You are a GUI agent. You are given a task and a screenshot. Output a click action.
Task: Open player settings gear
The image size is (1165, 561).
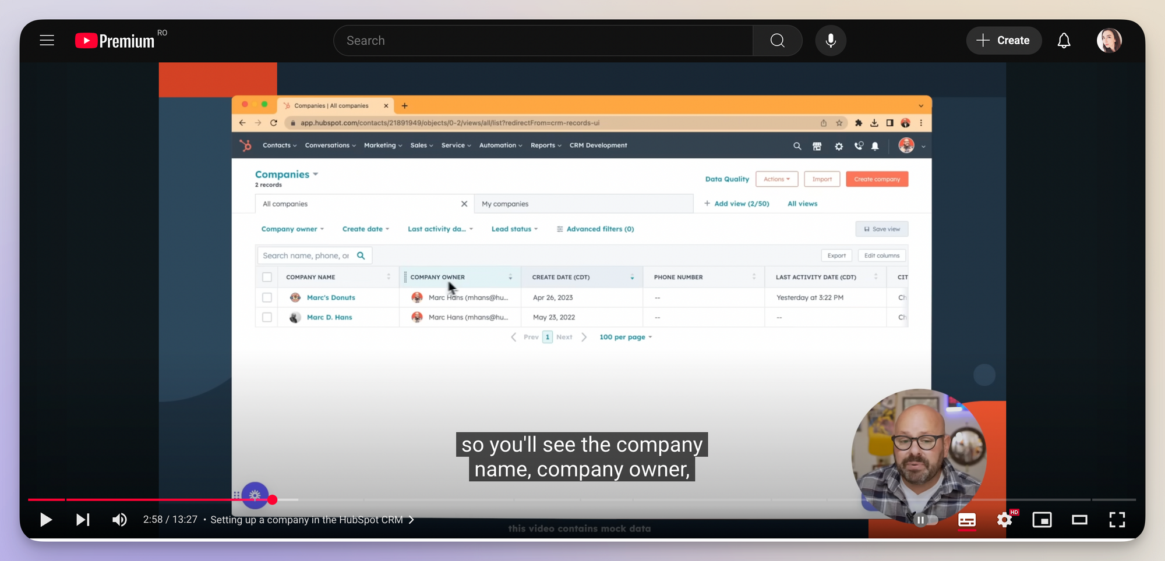pos(1005,520)
